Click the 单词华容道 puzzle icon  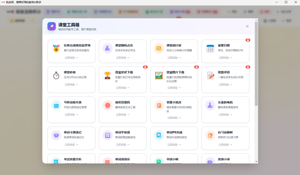point(107,135)
